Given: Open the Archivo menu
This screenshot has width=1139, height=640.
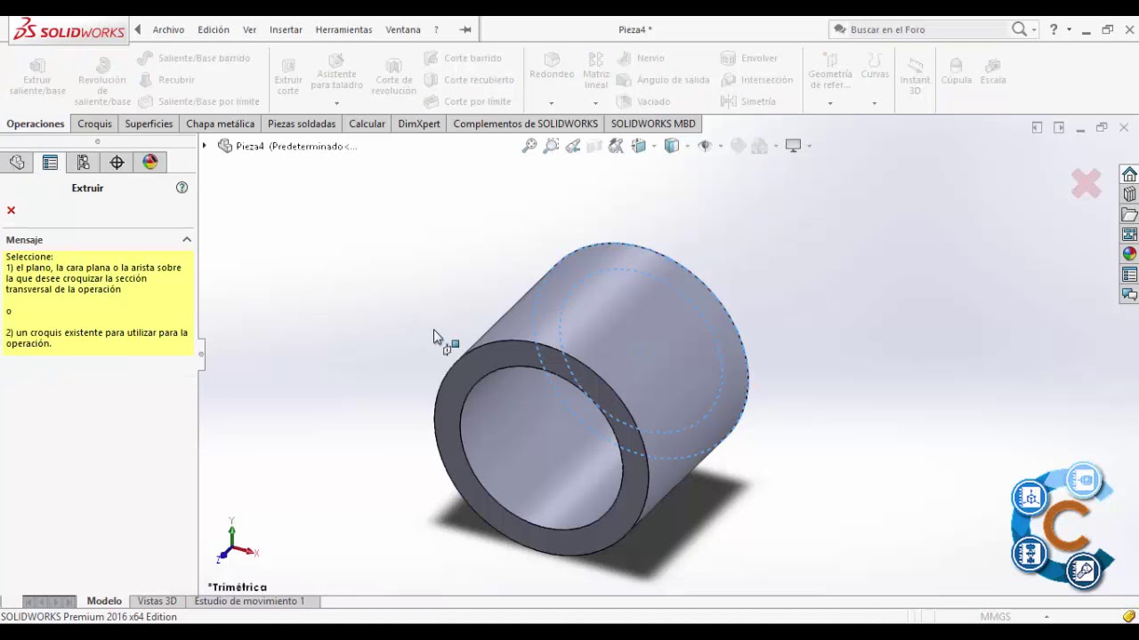Looking at the screenshot, I should 168,29.
